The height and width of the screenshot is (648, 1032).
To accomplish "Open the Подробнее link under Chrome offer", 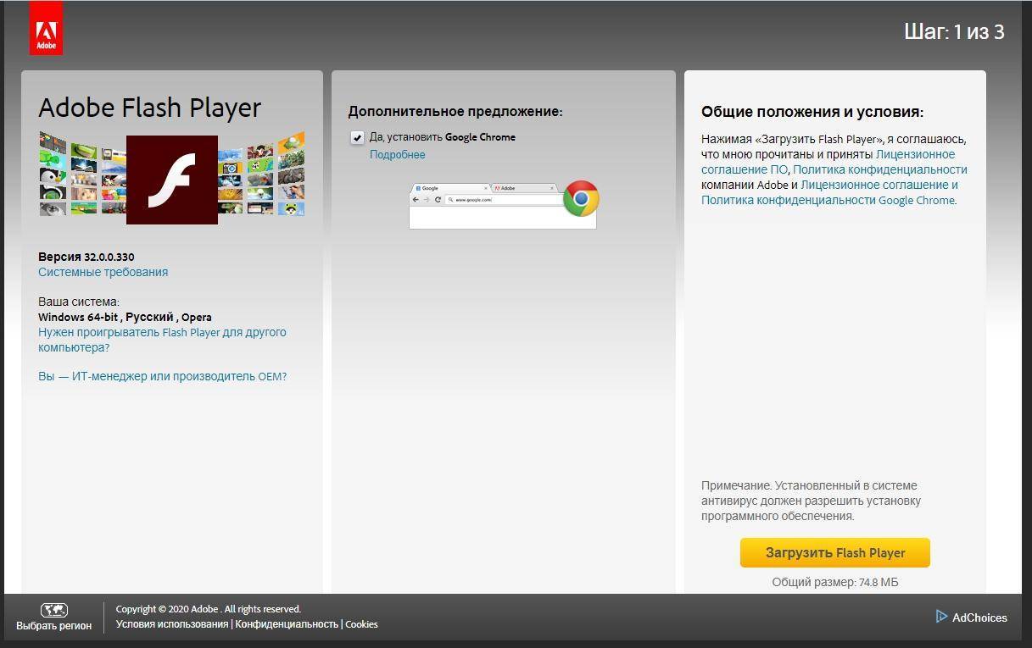I will (397, 155).
